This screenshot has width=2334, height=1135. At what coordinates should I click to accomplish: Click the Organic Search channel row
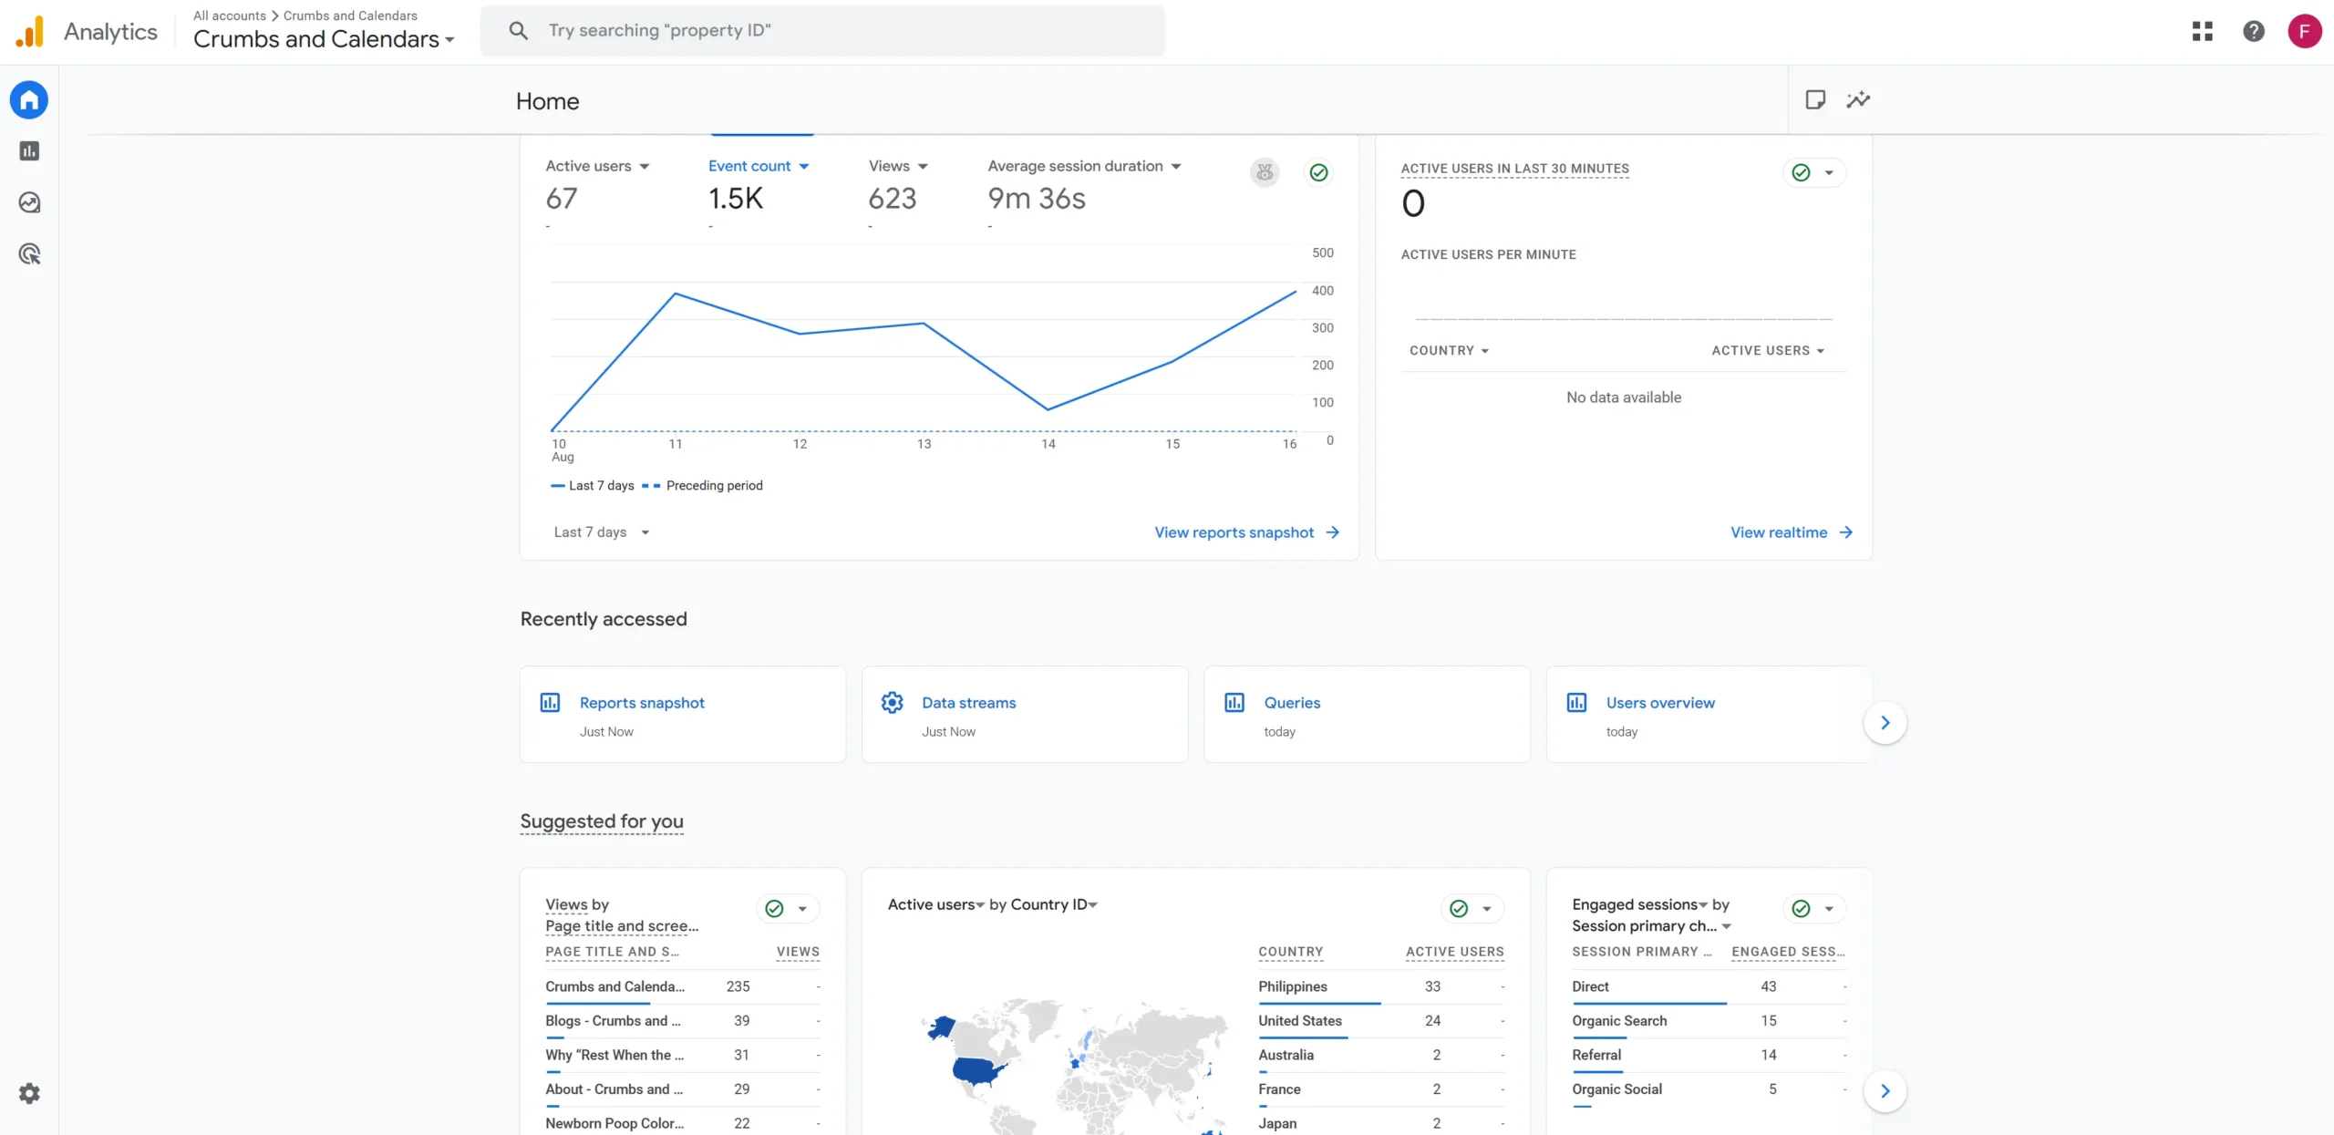coord(1709,1021)
